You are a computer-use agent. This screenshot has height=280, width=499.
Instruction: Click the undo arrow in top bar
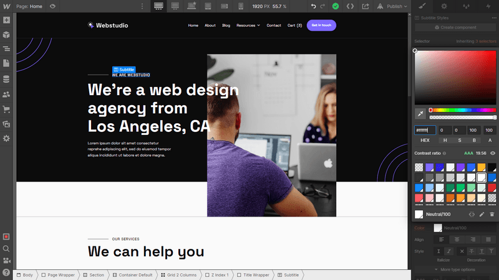point(314,6)
